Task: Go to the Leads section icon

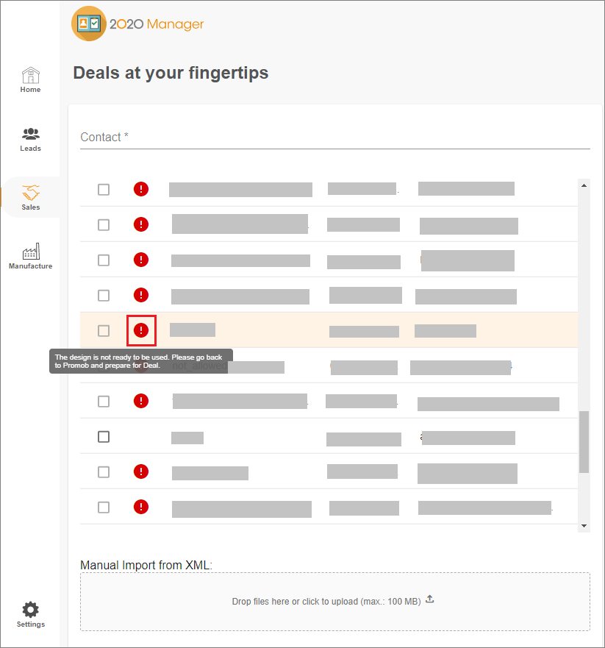Action: (31, 134)
